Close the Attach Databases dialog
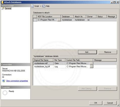This screenshot has height=107, width=120. 117,2
